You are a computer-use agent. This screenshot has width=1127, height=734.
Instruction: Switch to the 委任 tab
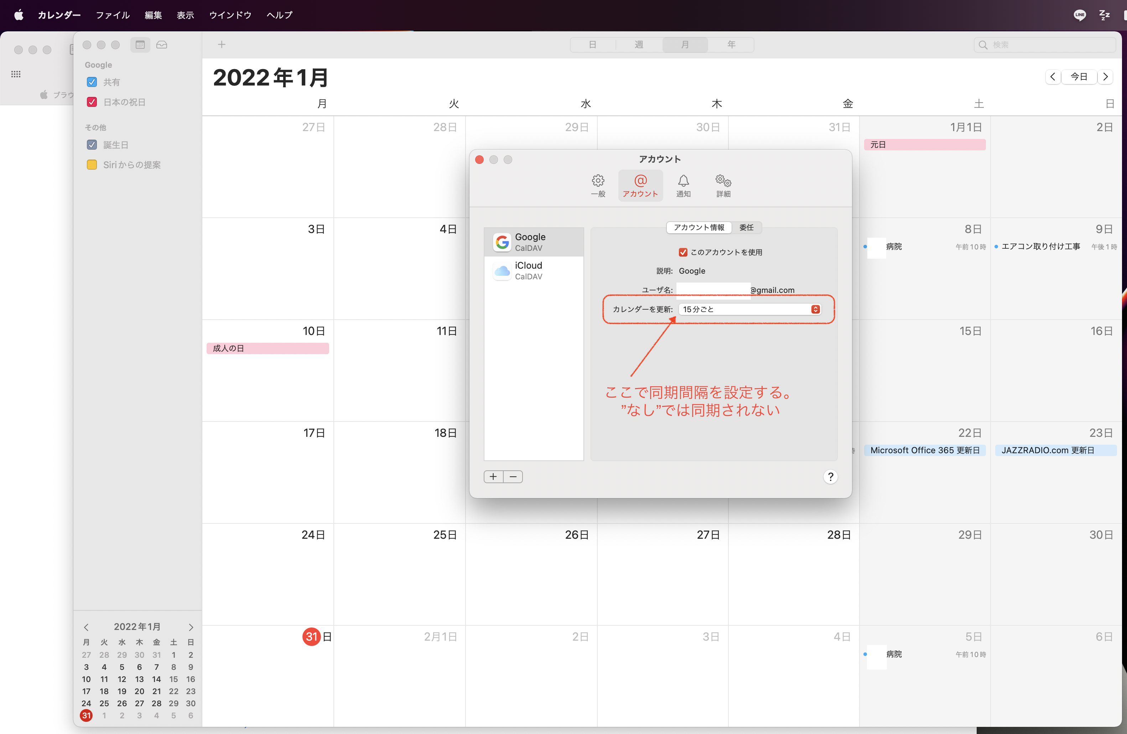point(746,227)
